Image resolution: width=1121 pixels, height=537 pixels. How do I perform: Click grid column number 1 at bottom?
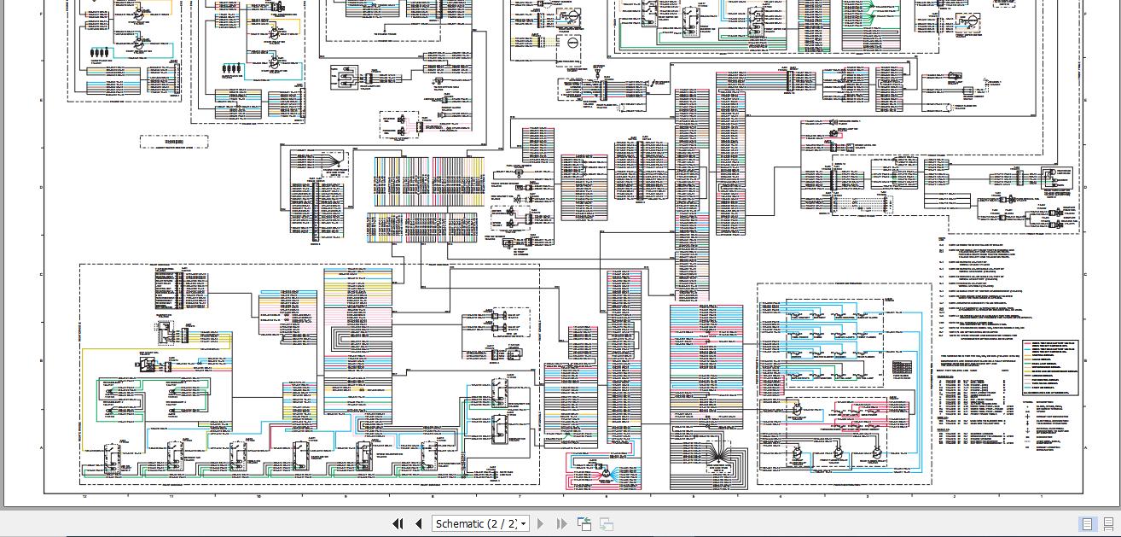tap(1042, 495)
